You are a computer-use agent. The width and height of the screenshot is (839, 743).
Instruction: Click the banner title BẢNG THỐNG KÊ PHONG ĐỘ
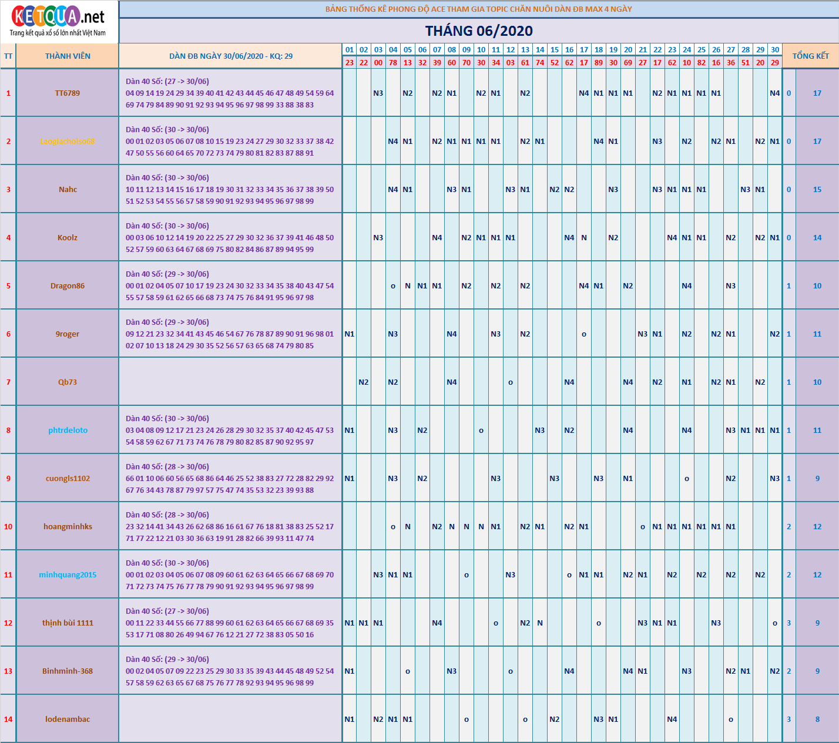(479, 9)
